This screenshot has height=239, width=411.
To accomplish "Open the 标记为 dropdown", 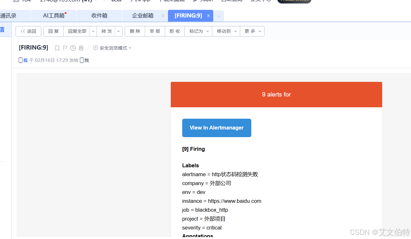I will click(x=198, y=31).
